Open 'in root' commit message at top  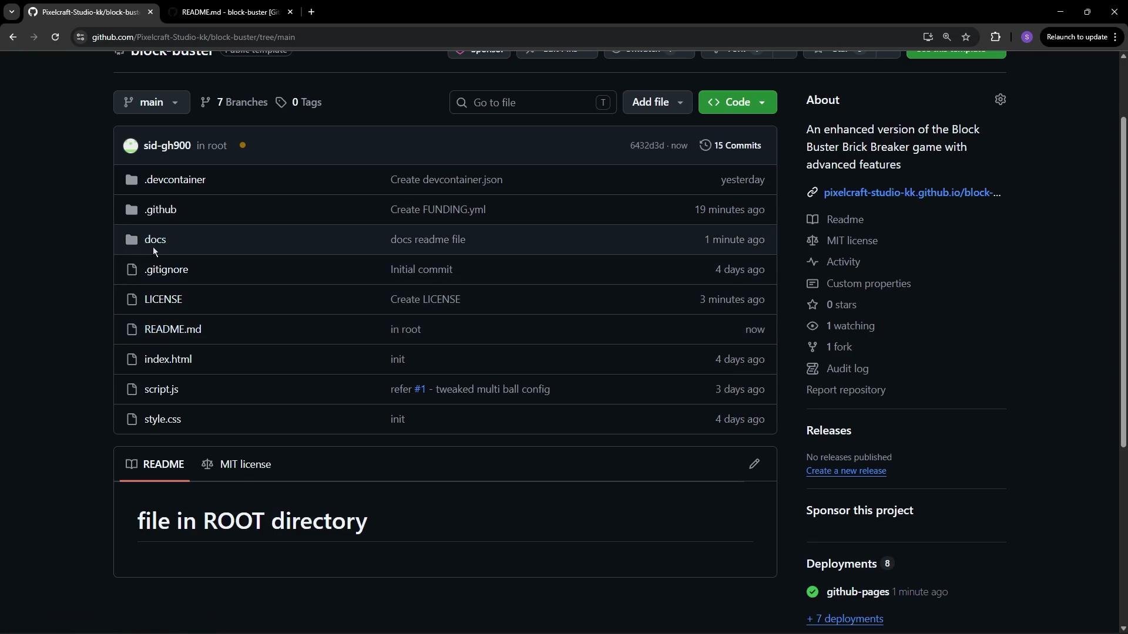[211, 146]
